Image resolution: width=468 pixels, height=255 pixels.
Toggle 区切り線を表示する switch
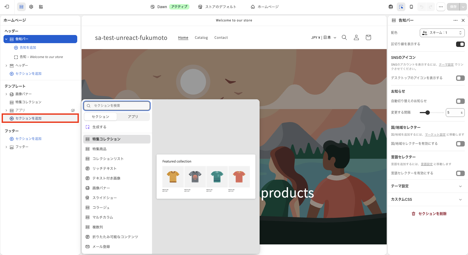(x=460, y=44)
